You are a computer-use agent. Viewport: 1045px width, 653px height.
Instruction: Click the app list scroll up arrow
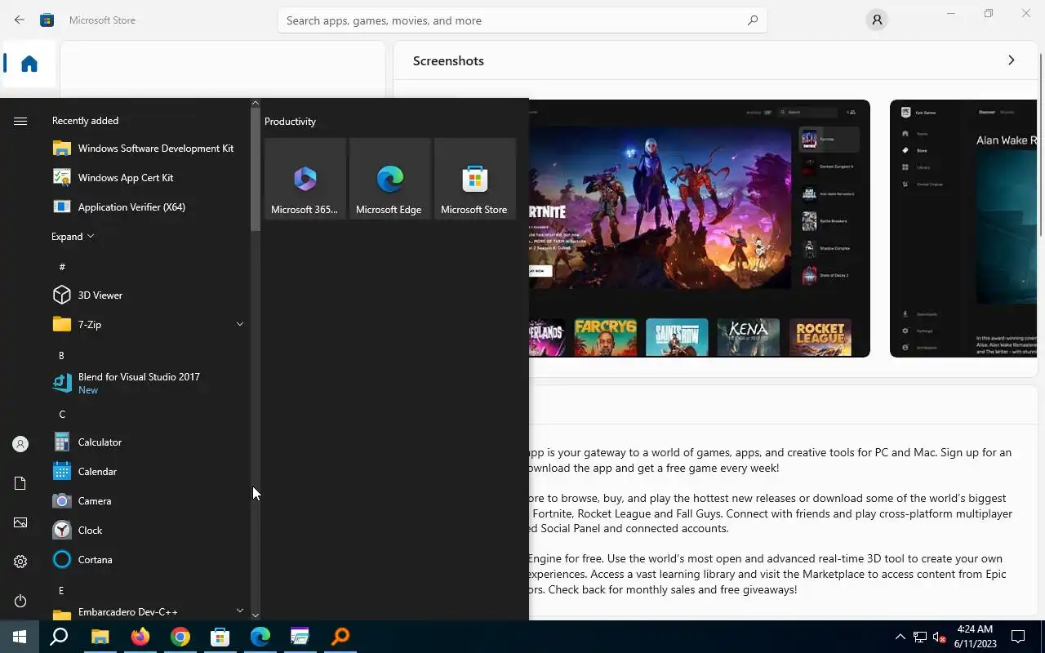pos(256,103)
